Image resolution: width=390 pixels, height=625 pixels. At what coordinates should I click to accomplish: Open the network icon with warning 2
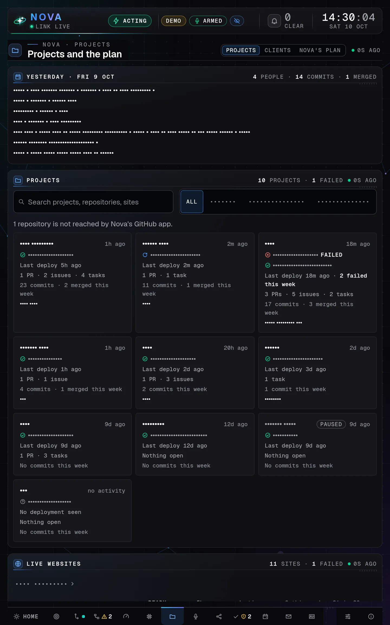pyautogui.click(x=103, y=616)
